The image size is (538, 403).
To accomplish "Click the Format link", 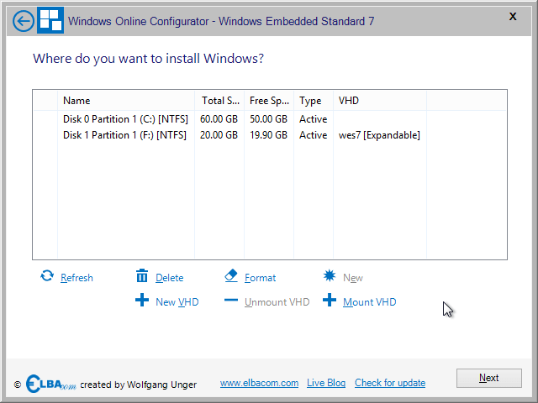I will click(260, 278).
